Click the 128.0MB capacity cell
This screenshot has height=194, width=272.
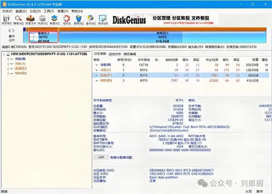[252, 70]
